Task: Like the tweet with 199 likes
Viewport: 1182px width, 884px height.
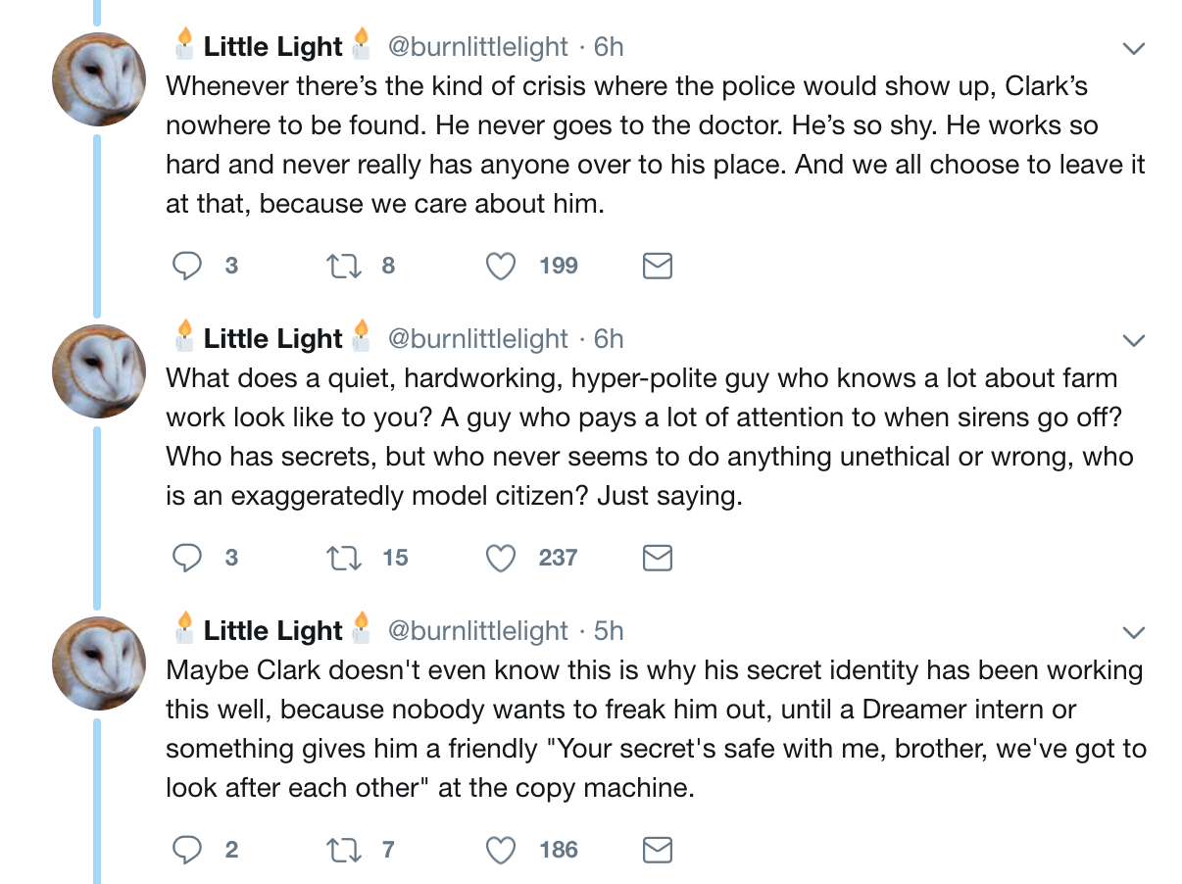Action: [501, 266]
